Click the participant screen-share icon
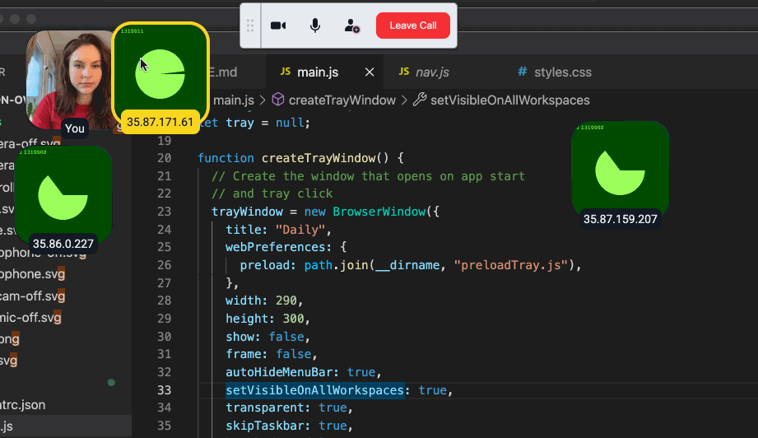This screenshot has width=758, height=438. click(x=352, y=26)
